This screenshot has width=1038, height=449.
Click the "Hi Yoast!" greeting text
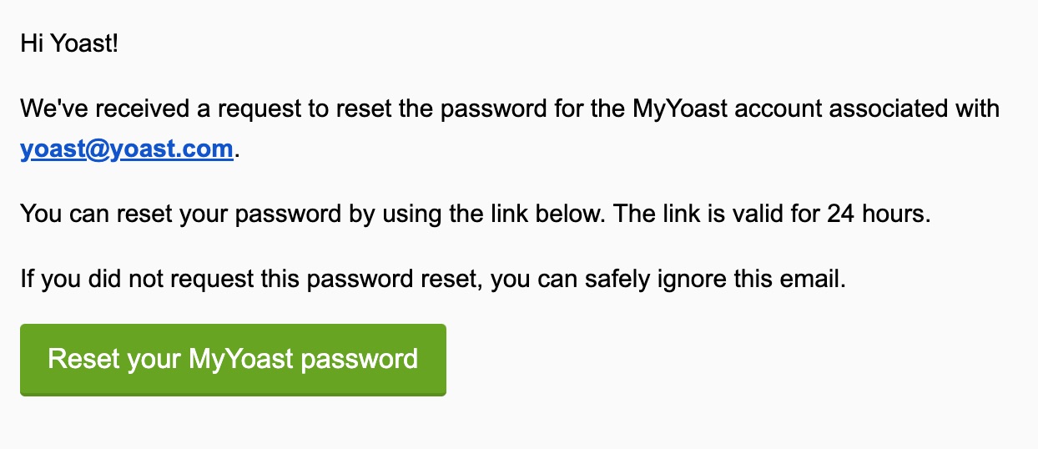(x=69, y=43)
